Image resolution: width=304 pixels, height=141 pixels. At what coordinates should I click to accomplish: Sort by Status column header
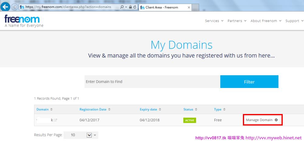pos(188,109)
